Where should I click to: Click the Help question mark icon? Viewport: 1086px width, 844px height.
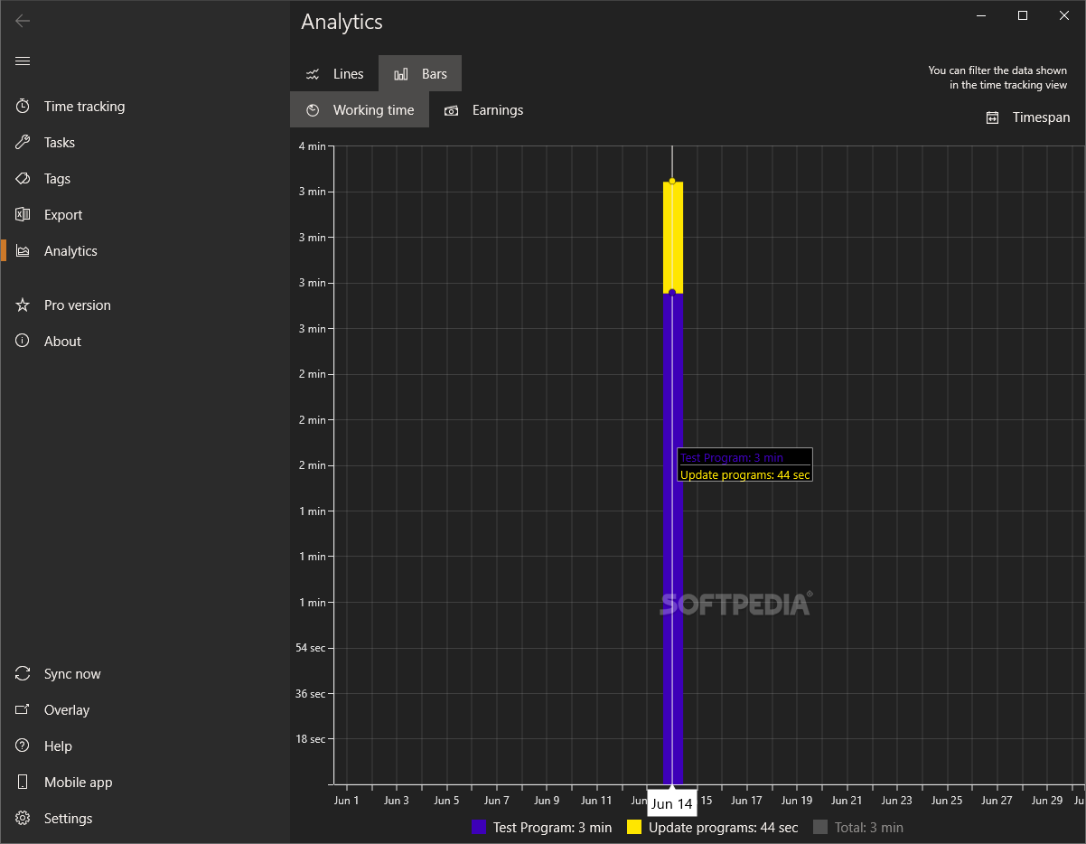[x=23, y=746]
